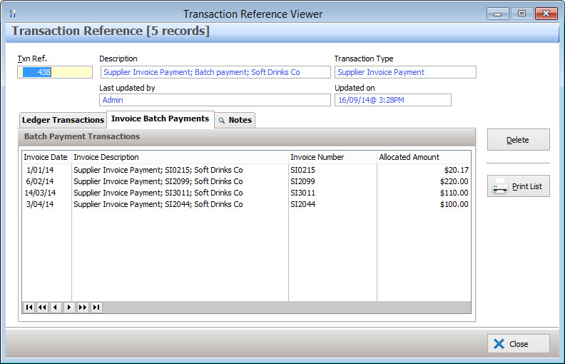Click the Txn Ref. field showing 438
The image size is (565, 364).
(x=55, y=72)
